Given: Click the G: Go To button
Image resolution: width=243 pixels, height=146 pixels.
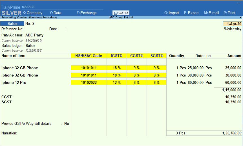Looking at the screenshot, I should (121, 13).
